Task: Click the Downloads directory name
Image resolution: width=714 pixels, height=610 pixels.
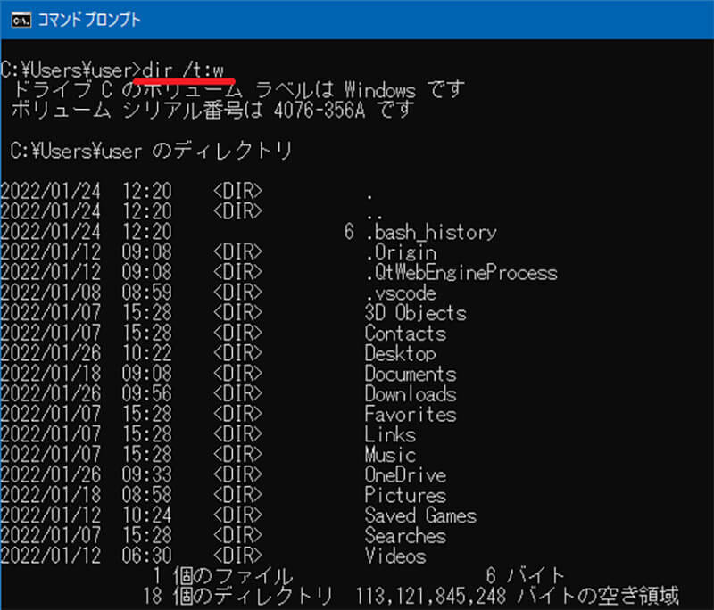Action: pos(410,394)
